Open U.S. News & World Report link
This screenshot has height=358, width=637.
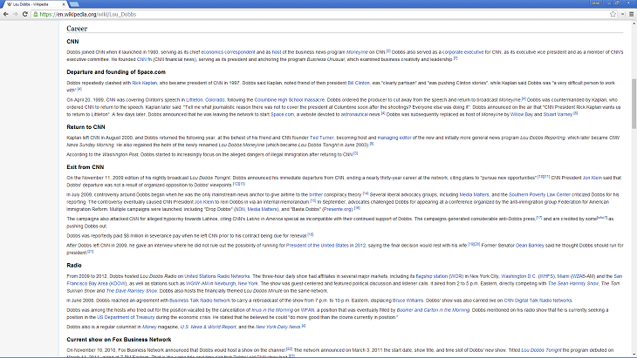click(208, 328)
